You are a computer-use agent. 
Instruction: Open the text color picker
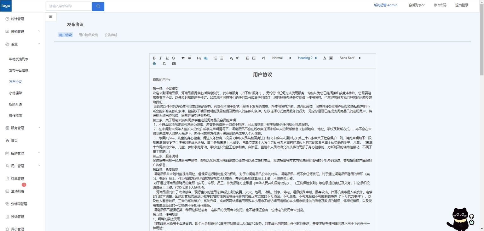325,58
